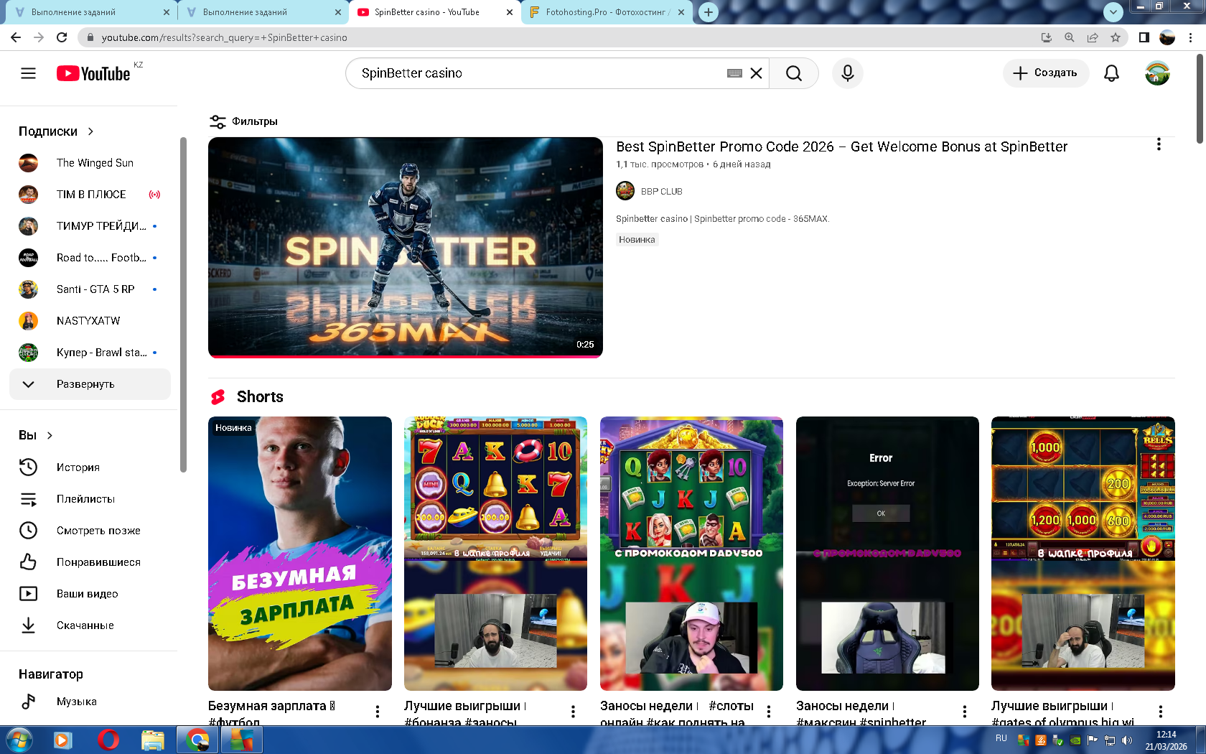The image size is (1206, 754).
Task: Open ТИМУР ТРЕЙДИ... subscription
Action: point(90,226)
